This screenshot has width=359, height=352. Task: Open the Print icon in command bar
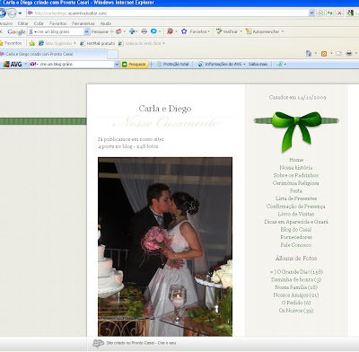coord(349,54)
